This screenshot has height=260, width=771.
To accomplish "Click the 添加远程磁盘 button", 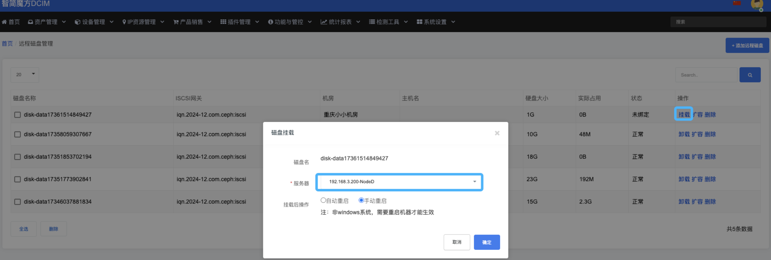I will (747, 45).
